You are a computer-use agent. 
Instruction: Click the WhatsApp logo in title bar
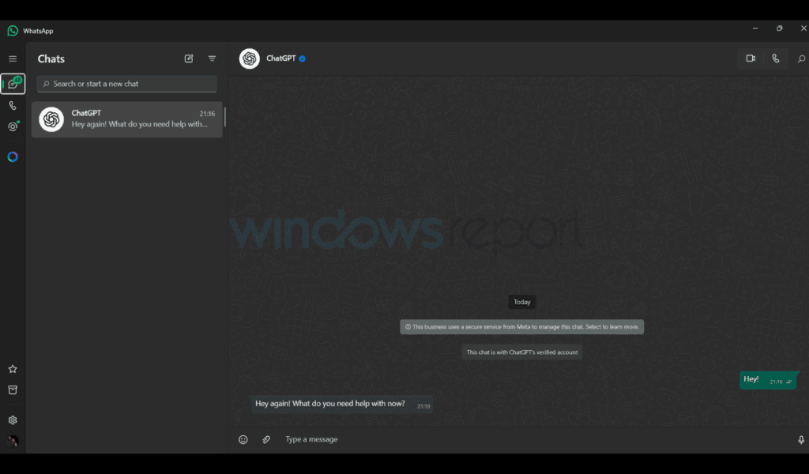pos(13,31)
